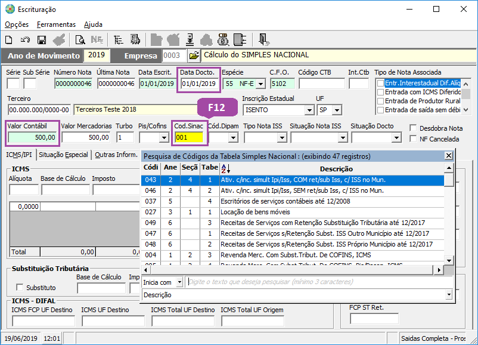Click the greyed apple-shaped toolbar icon
Image resolution: width=478 pixels, height=345 pixels.
(173, 39)
